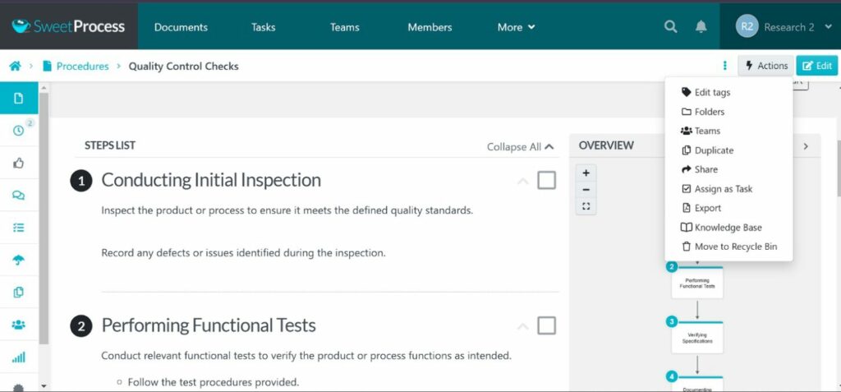Select step 3 node in overview flowchart
This screenshot has height=392, width=841.
697,337
